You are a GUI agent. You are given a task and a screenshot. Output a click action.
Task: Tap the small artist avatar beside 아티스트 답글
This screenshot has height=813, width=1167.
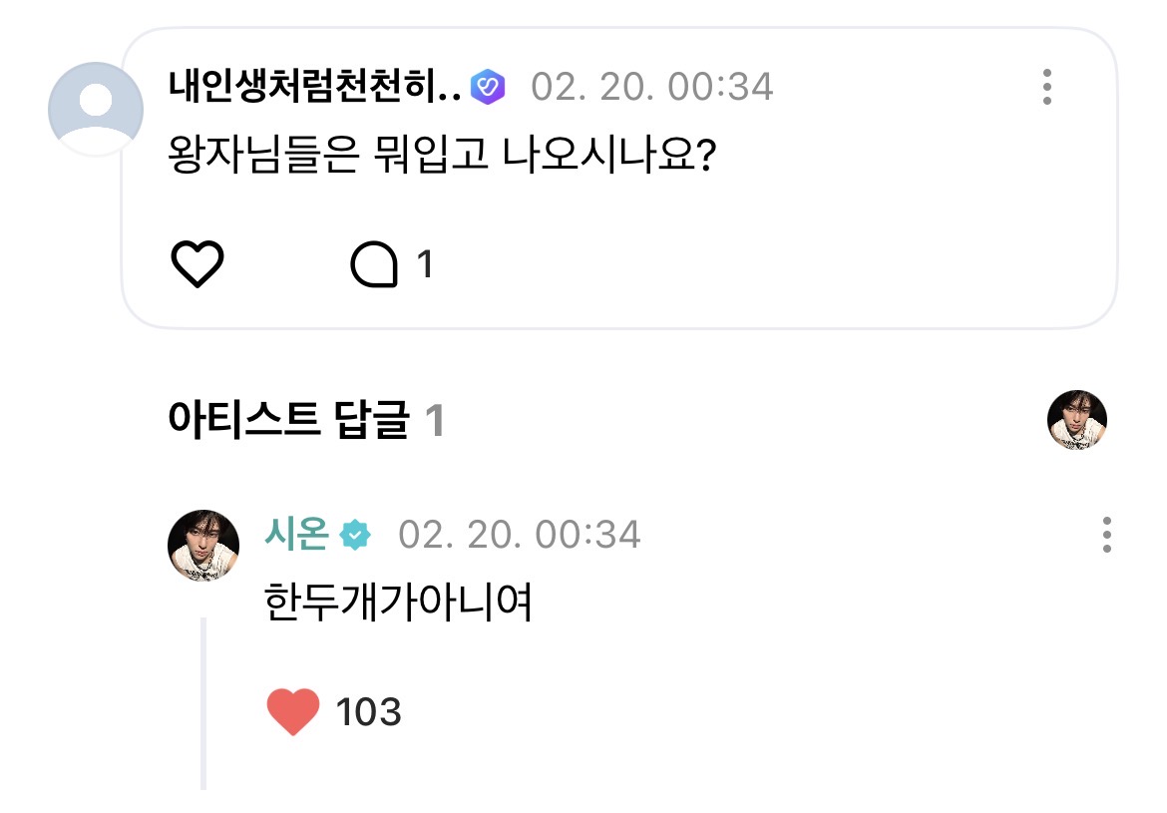pos(1077,420)
